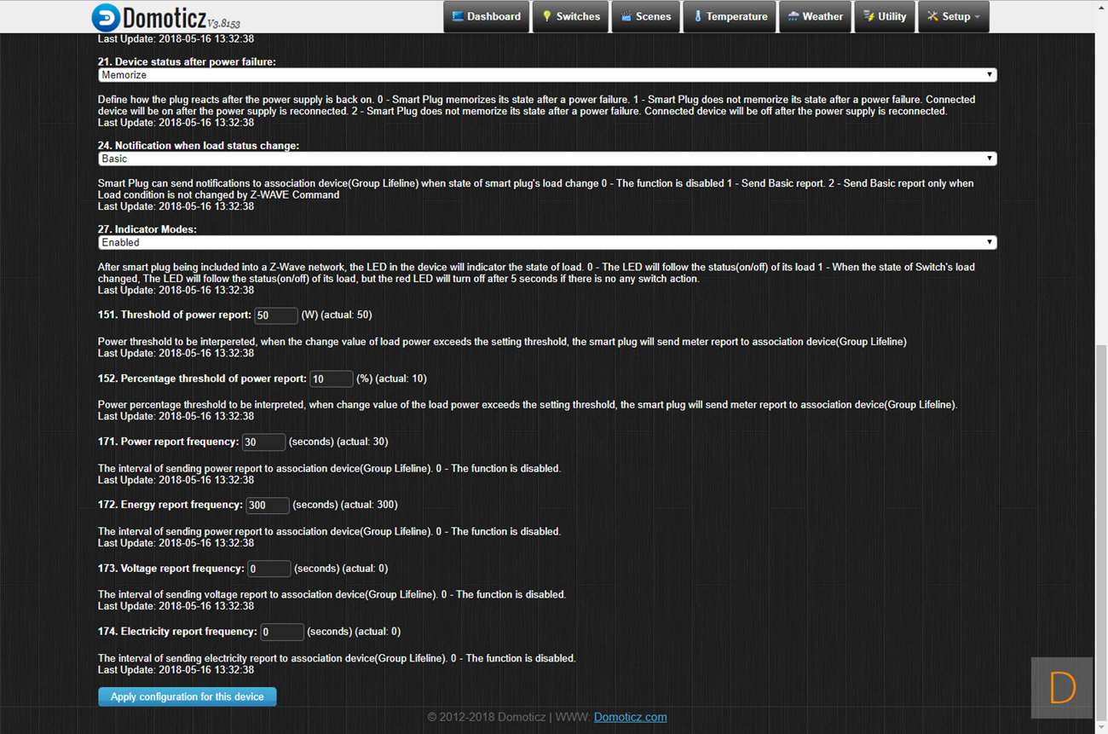Click the Domoticz logo icon
This screenshot has width=1108, height=734.
coord(106,17)
